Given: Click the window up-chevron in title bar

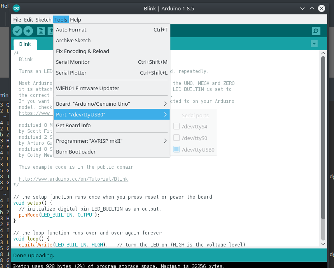Looking at the screenshot, I should (x=312, y=8).
